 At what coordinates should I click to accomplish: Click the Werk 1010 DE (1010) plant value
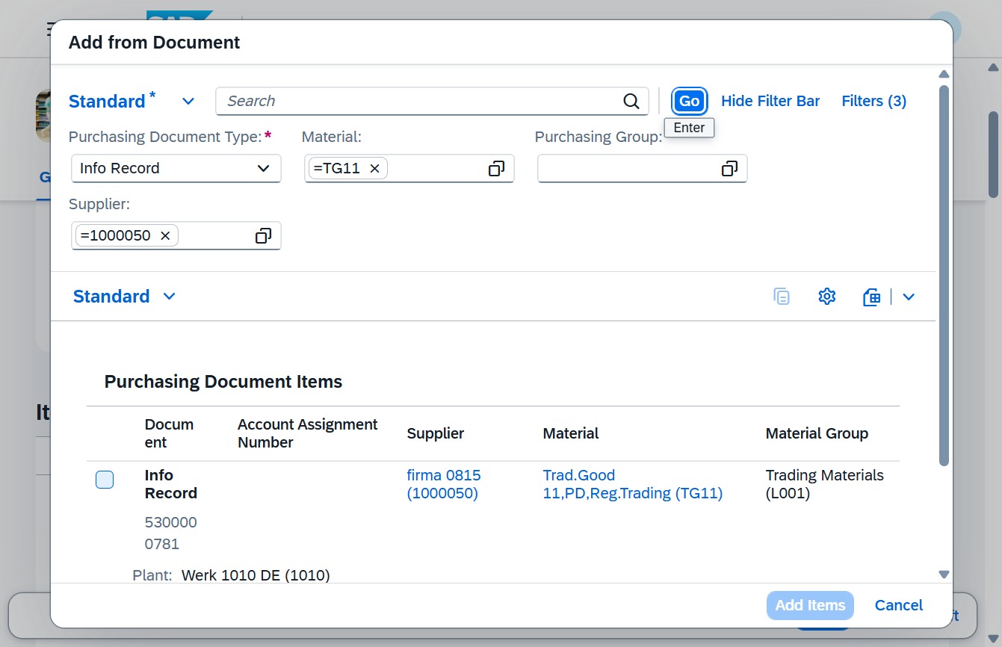[x=256, y=575]
